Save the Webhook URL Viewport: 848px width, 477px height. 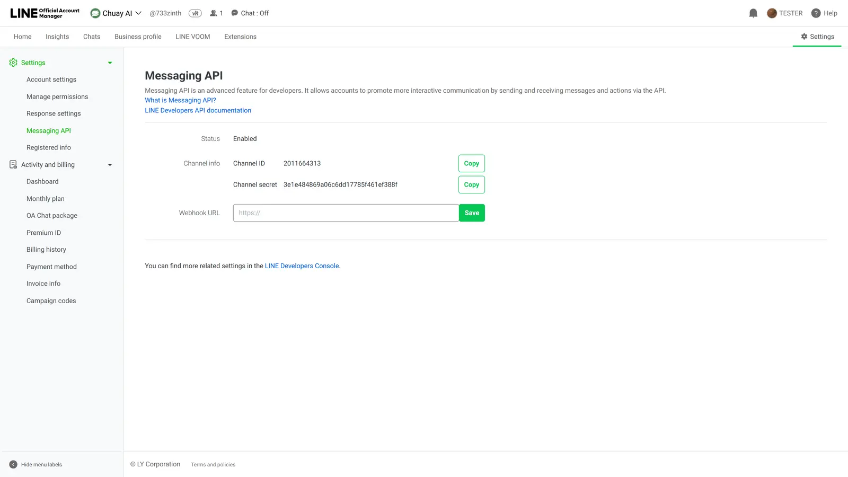pyautogui.click(x=472, y=213)
